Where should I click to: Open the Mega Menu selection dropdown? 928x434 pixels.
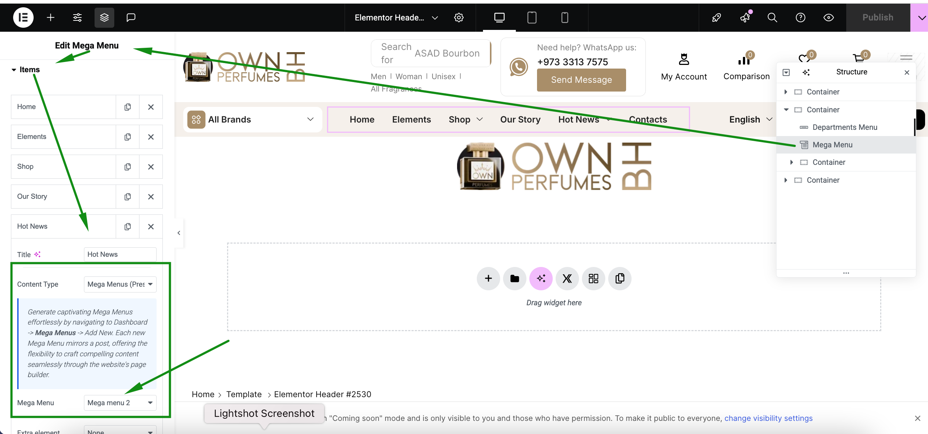[120, 403]
